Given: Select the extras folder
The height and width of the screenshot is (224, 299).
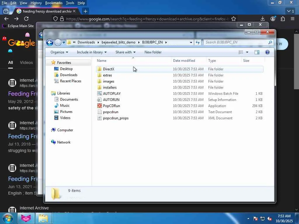Looking at the screenshot, I should [x=107, y=75].
